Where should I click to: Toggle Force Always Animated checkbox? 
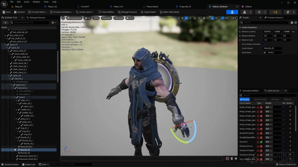[264, 44]
